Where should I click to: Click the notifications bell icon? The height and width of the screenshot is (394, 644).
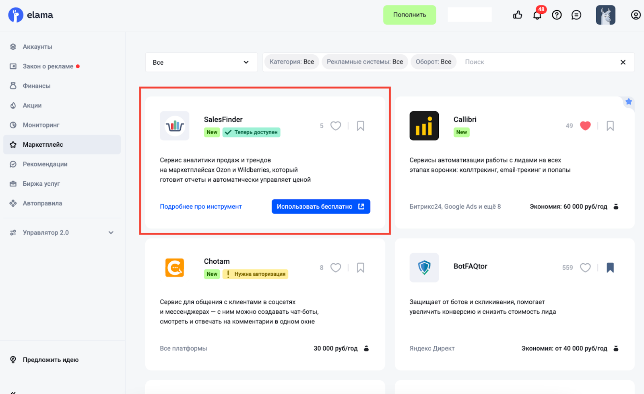click(537, 15)
